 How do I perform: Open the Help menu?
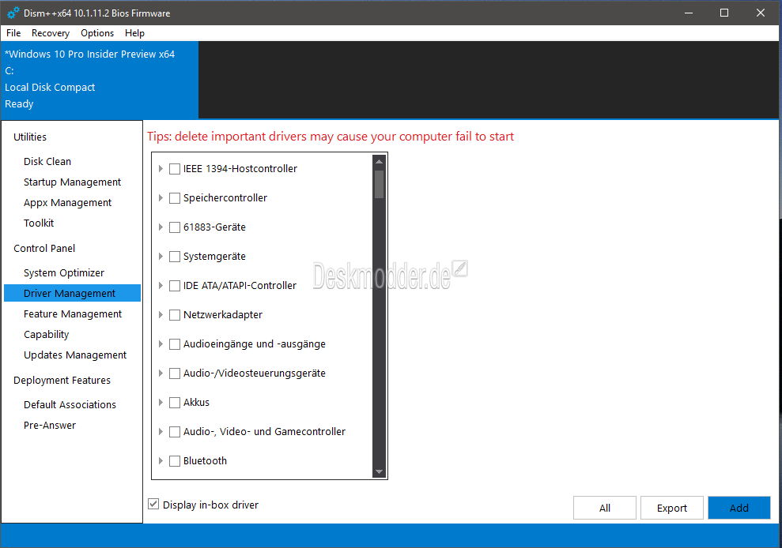pos(134,33)
